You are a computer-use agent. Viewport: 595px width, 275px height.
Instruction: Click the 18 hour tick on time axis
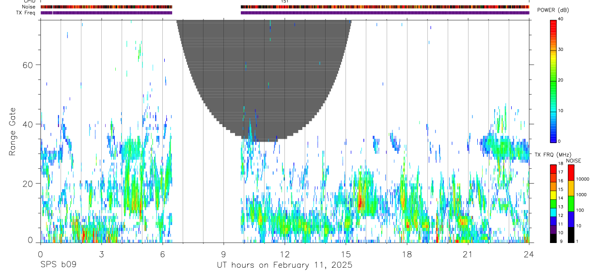[x=407, y=253]
